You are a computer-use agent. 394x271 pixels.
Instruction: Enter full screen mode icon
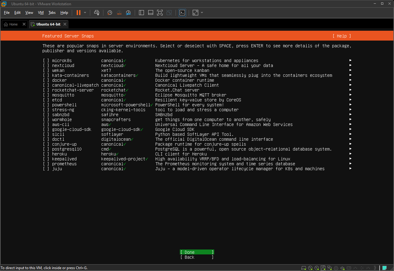click(x=160, y=13)
